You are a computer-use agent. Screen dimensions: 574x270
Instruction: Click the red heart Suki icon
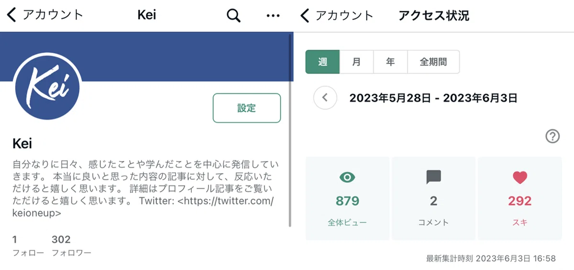tap(519, 178)
